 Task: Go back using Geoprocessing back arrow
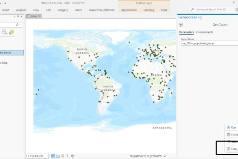pos(181,25)
